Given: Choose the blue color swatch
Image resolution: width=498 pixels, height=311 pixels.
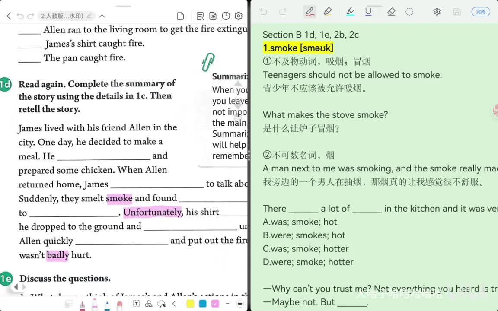Looking at the screenshot, I should (203, 304).
